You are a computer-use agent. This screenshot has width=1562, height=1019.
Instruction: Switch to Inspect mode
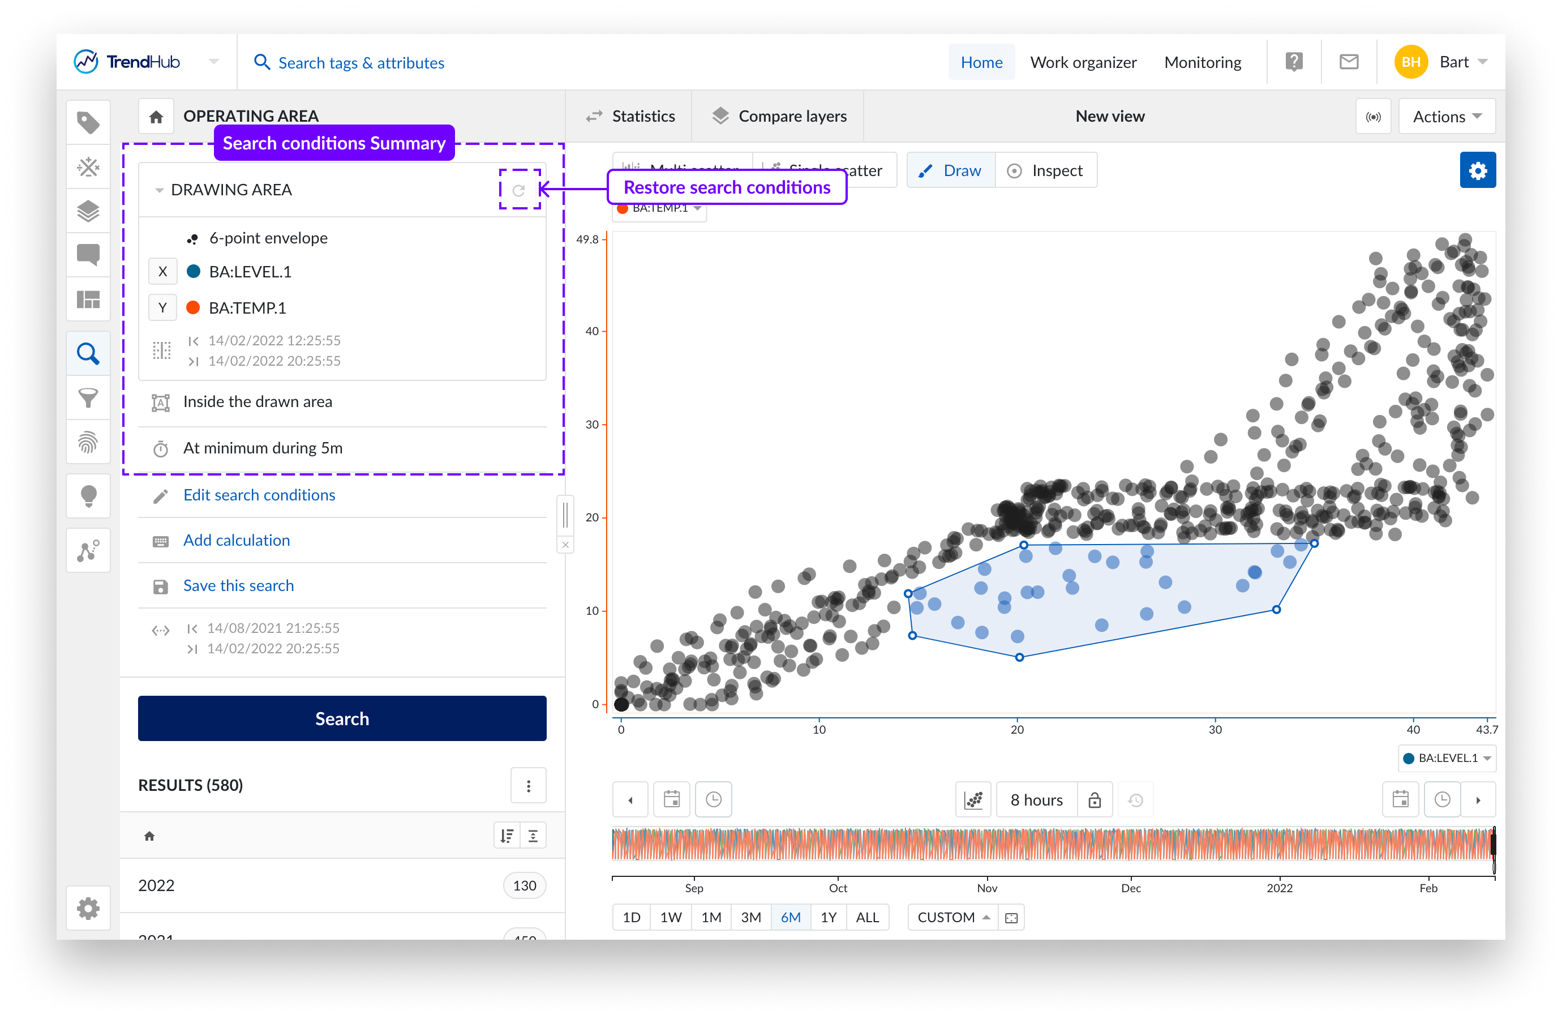1045,171
